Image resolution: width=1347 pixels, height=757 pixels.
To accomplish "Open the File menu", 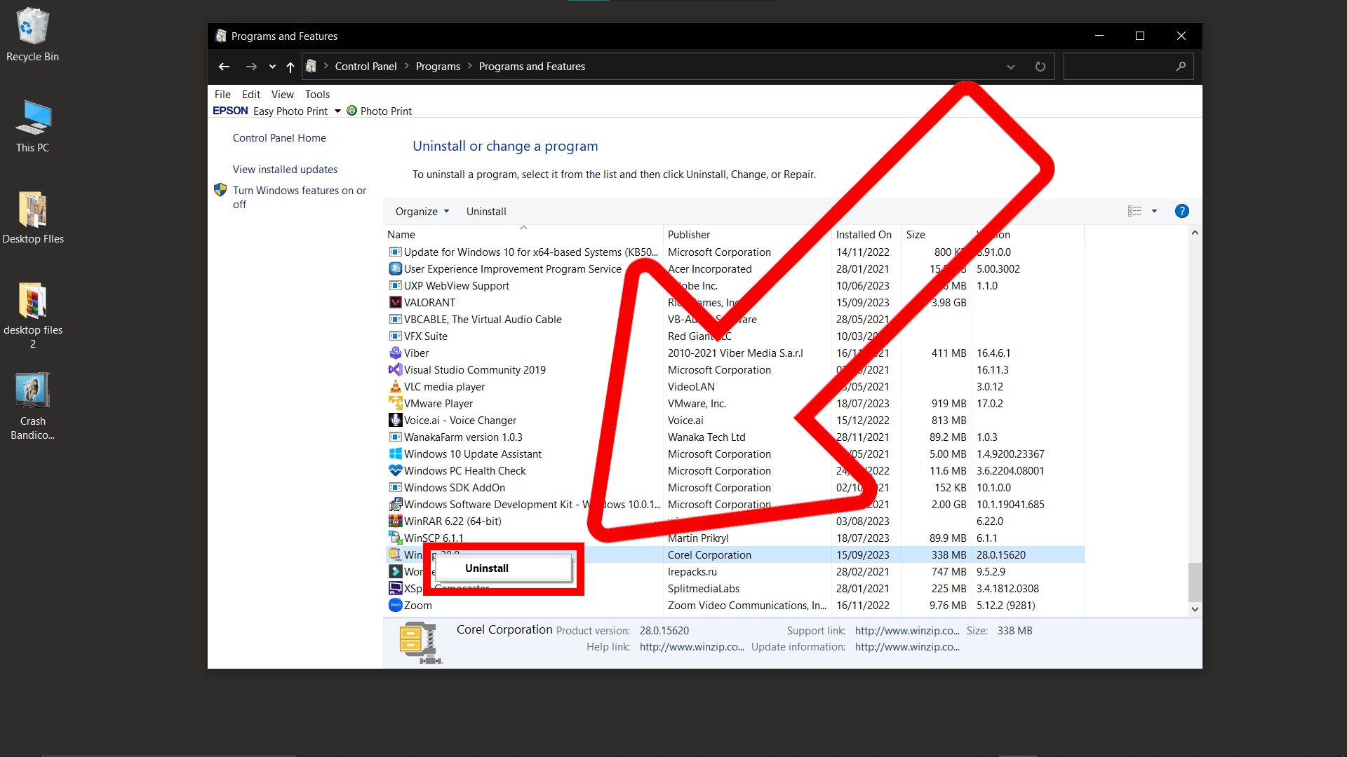I will tap(222, 94).
